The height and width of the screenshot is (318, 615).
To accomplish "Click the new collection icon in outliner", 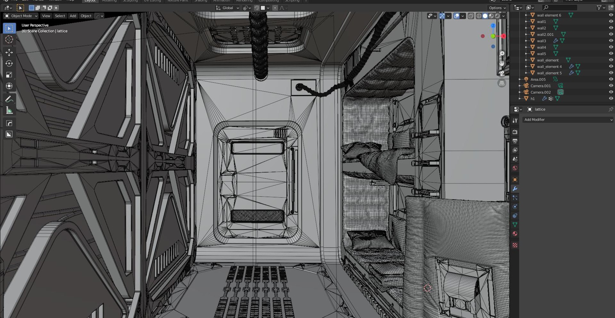I will 611,7.
